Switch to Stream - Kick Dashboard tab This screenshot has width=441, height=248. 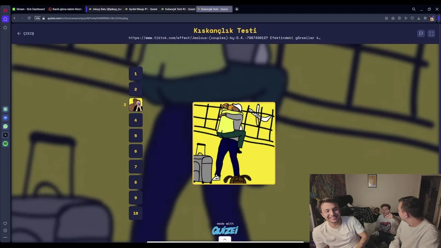click(x=29, y=9)
